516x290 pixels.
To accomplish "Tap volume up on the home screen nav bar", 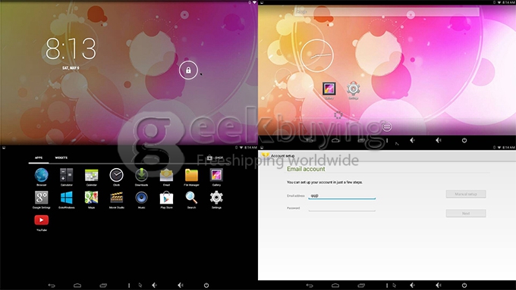I will coord(439,140).
